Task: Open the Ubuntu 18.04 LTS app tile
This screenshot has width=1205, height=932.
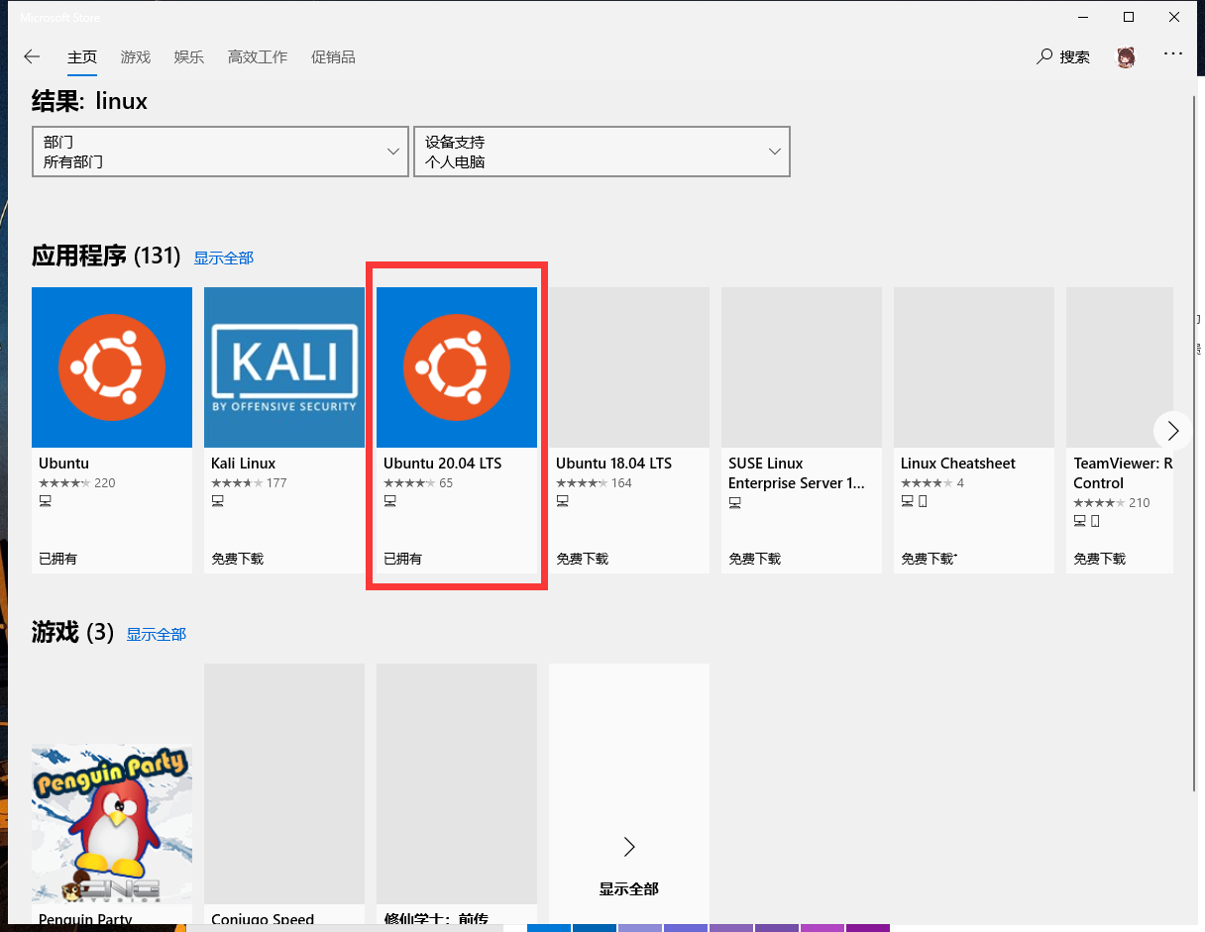Action: 629,430
